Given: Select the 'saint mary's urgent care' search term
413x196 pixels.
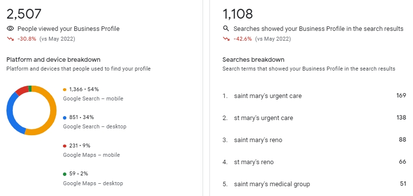Looking at the screenshot, I should coord(267,96).
